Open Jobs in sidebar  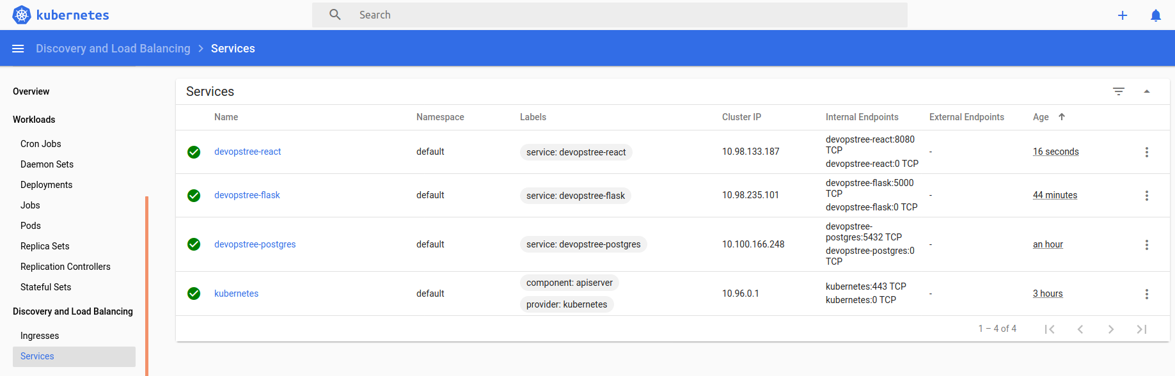tap(30, 205)
